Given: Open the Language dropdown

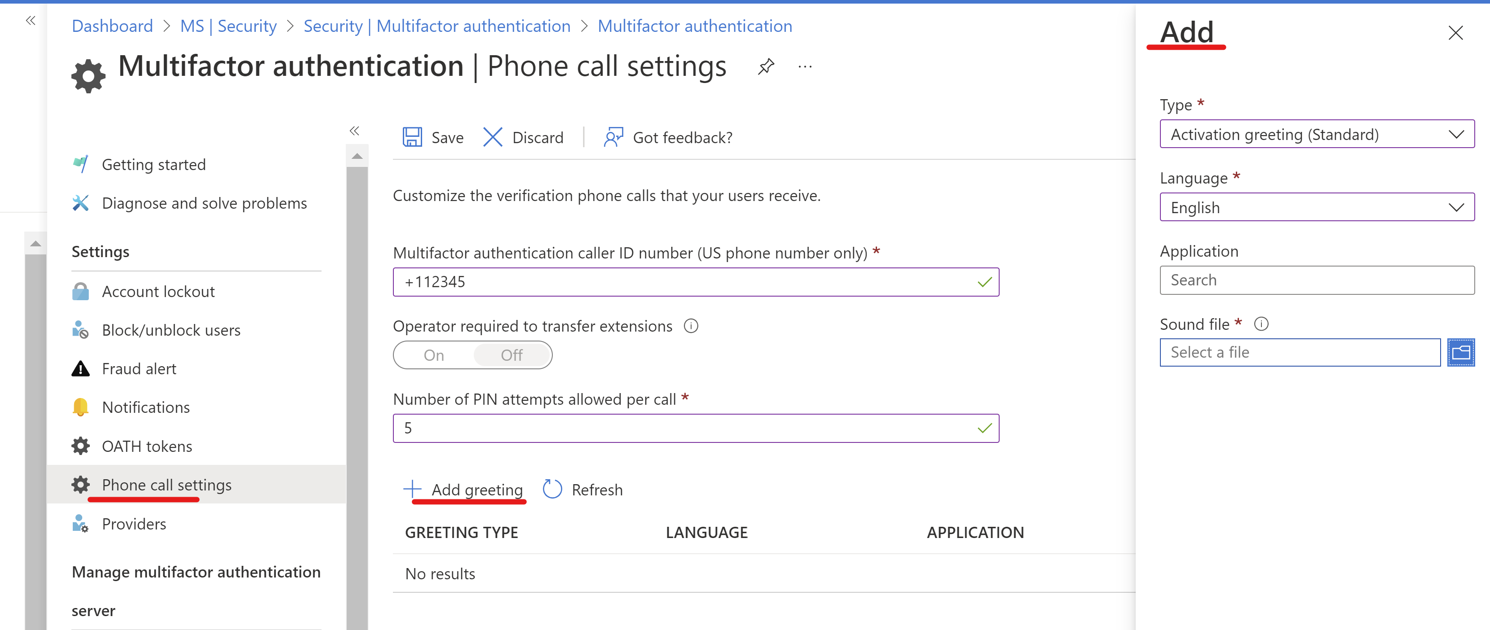Looking at the screenshot, I should tap(1317, 207).
